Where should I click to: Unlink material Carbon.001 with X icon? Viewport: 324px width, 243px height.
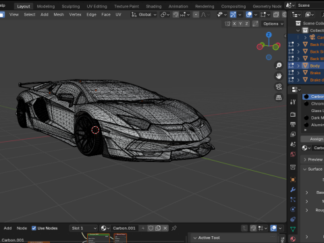[165, 228]
